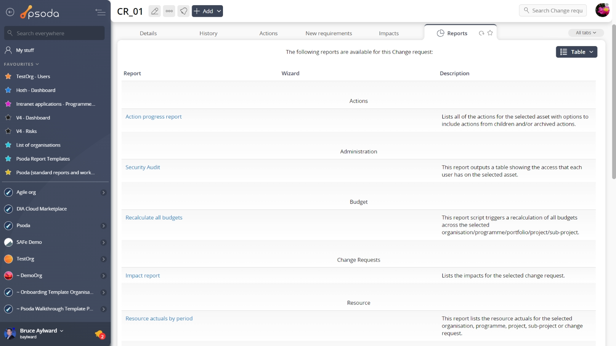Switch to the Impacts tab

coord(389,33)
